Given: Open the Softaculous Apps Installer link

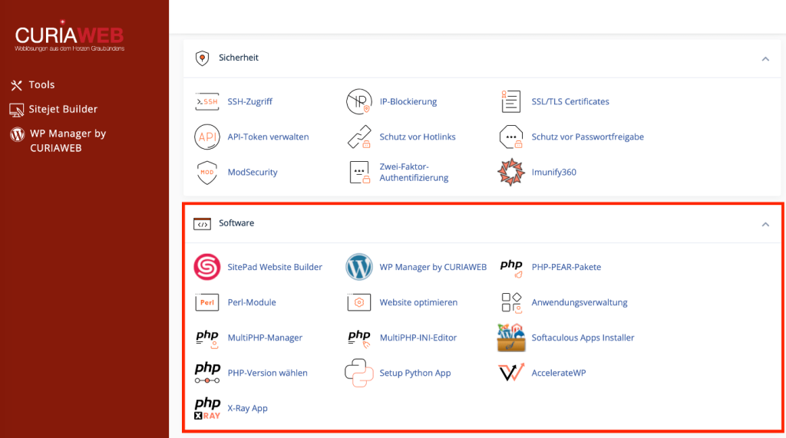Looking at the screenshot, I should point(583,338).
